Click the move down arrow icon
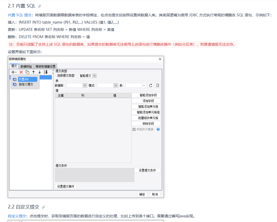The image size is (277, 222). (x=40, y=72)
